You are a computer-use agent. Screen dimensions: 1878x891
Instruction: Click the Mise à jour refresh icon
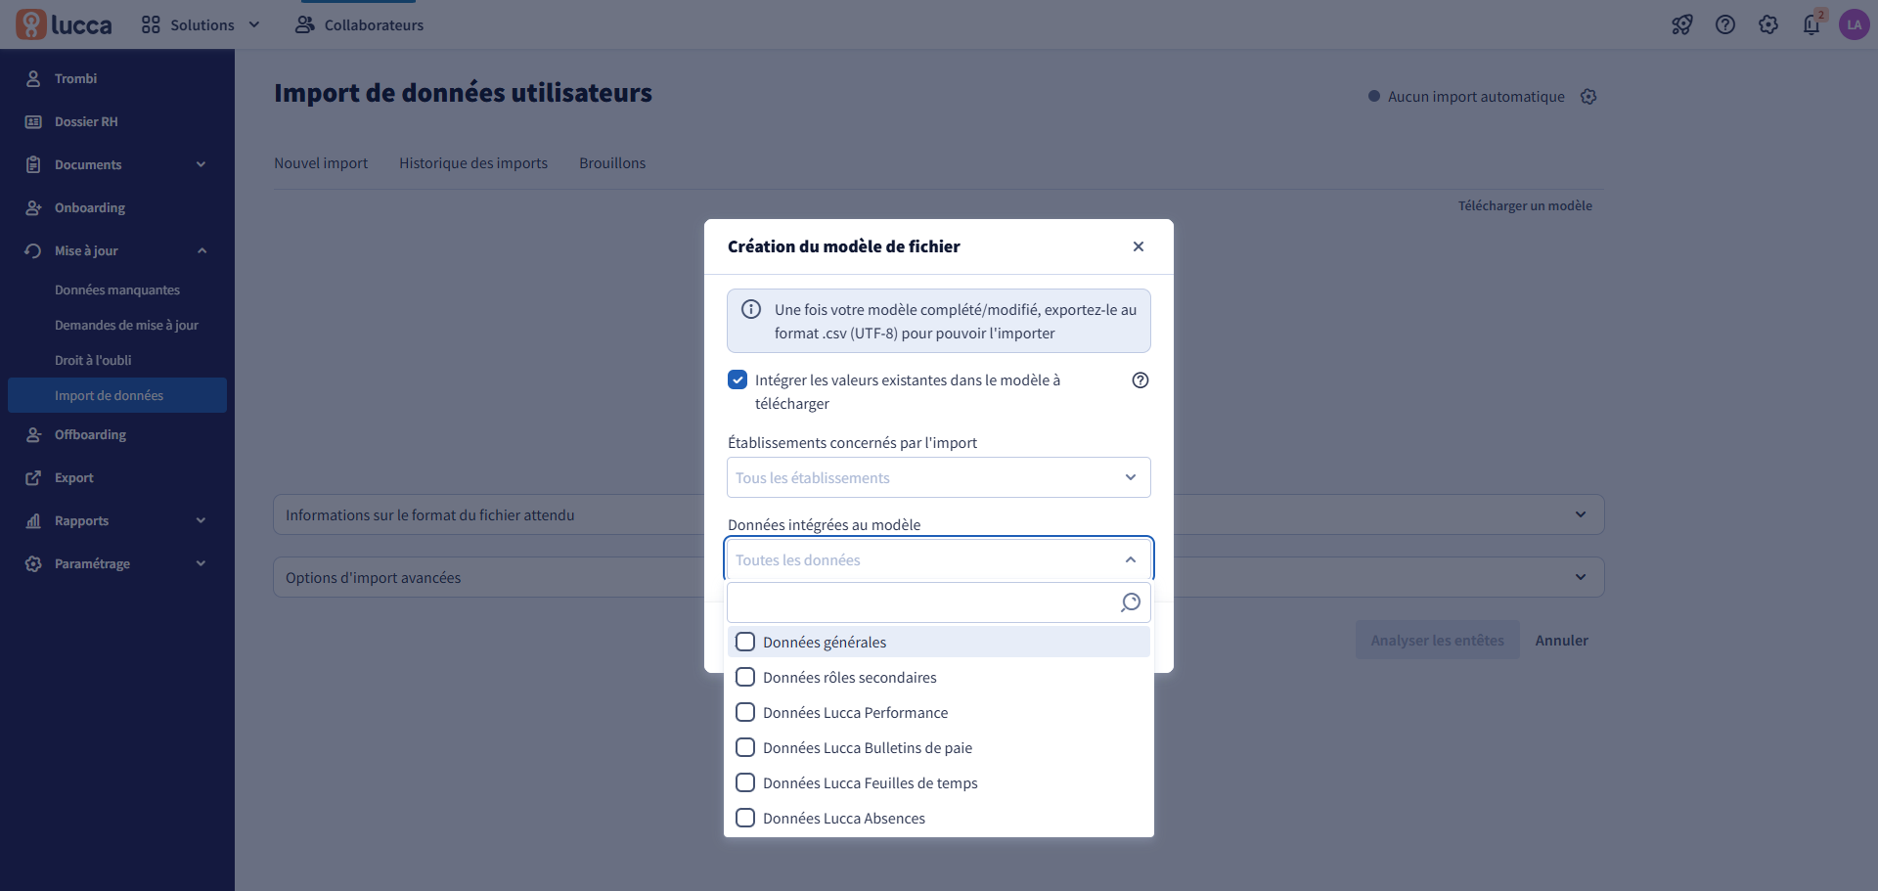coord(33,250)
